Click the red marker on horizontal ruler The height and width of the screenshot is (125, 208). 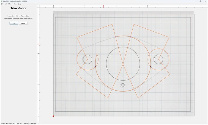pos(103,6)
